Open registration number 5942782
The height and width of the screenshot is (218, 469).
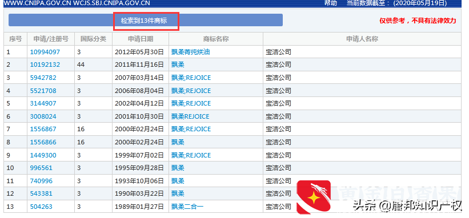43,78
